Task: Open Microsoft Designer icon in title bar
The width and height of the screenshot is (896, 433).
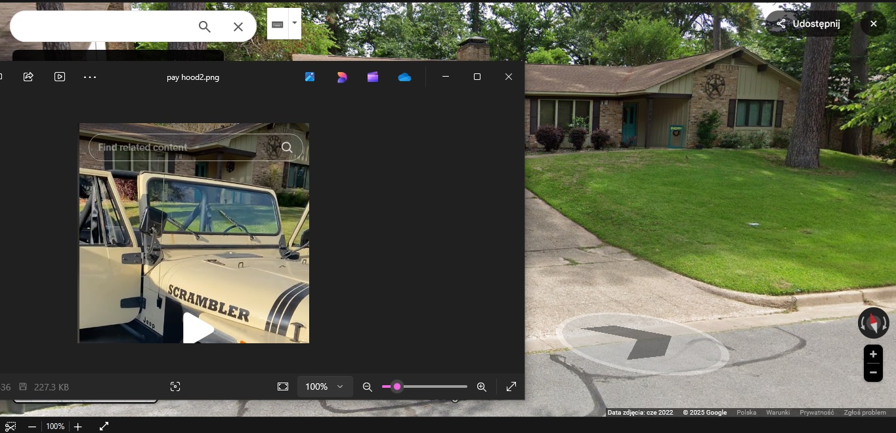Action: point(341,77)
